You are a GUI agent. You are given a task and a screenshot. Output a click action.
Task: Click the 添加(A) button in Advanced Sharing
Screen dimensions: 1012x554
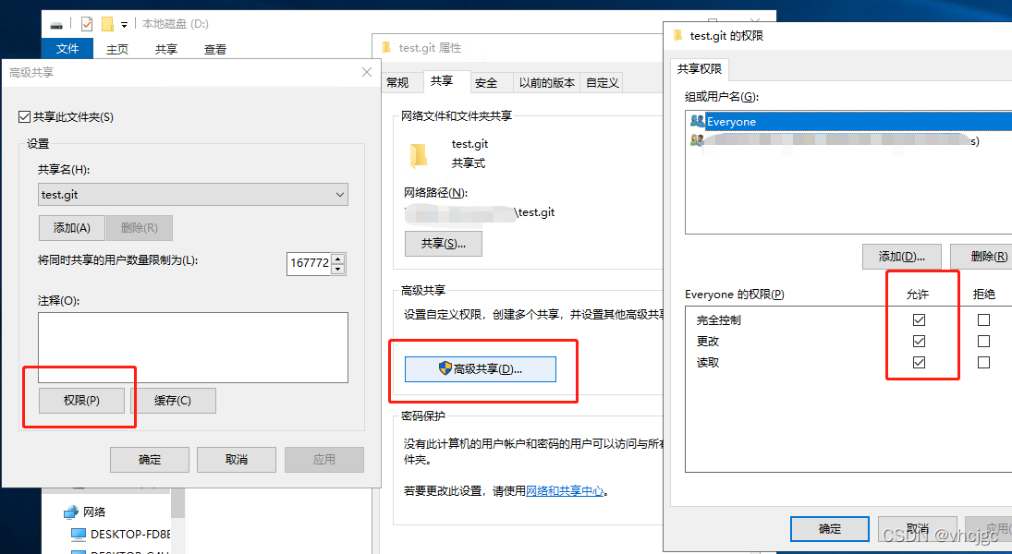(72, 228)
